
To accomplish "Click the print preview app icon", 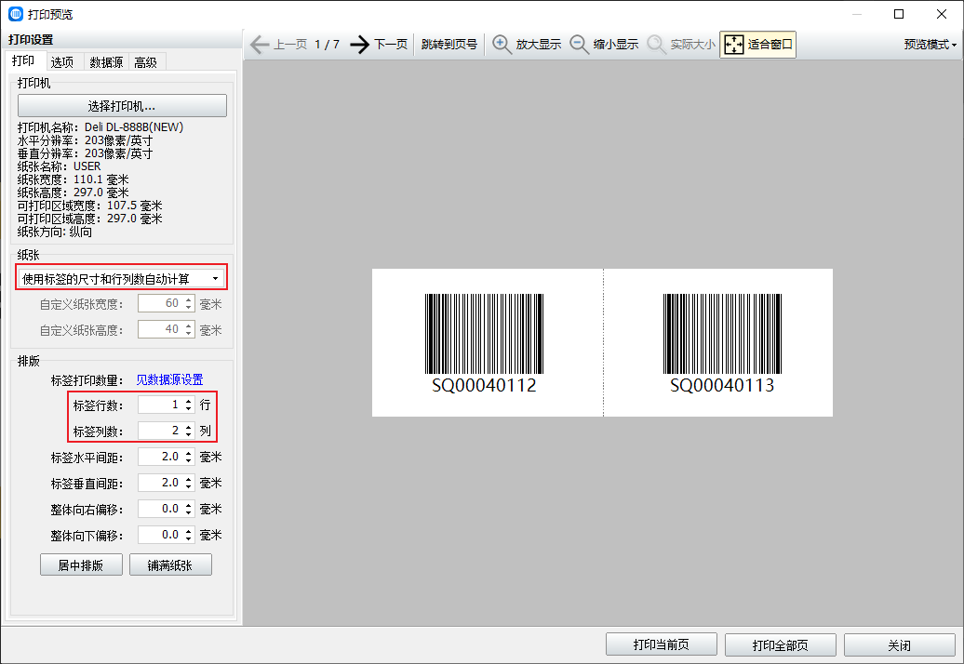I will (x=16, y=14).
